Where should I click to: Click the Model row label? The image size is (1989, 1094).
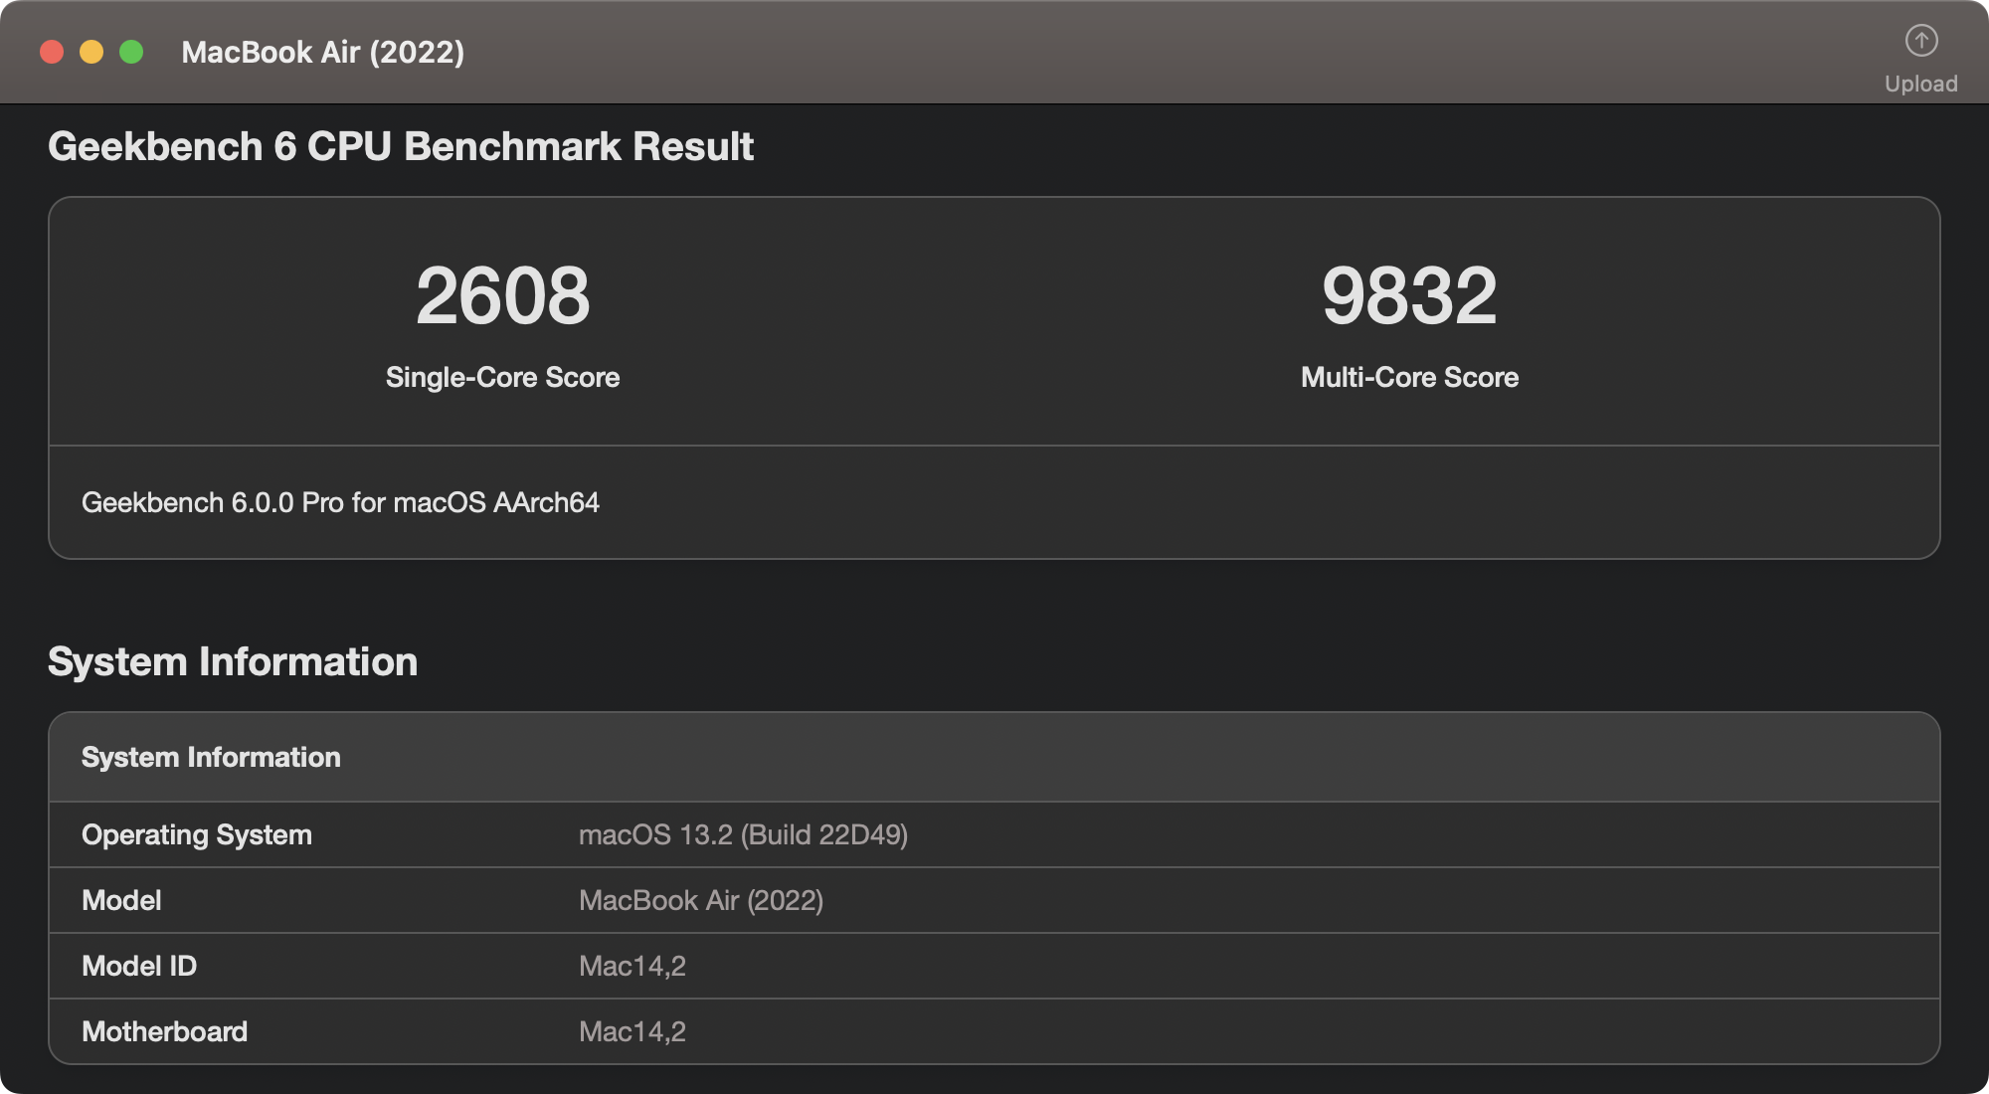pos(121,900)
